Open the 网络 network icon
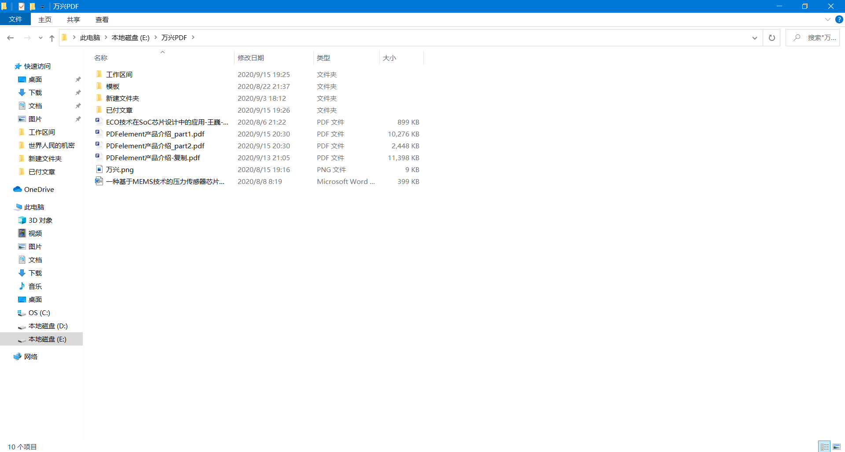 click(18, 356)
